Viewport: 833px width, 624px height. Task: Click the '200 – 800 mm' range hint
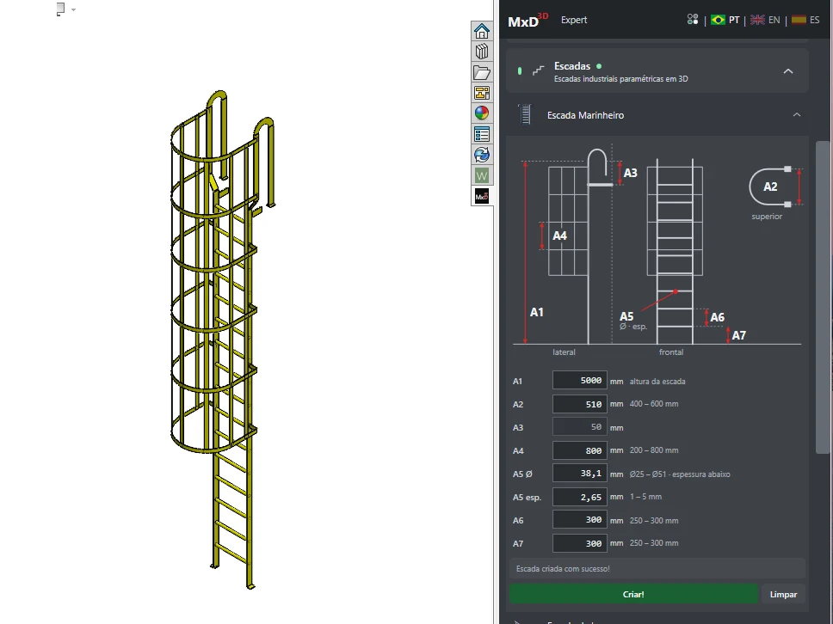[654, 450]
